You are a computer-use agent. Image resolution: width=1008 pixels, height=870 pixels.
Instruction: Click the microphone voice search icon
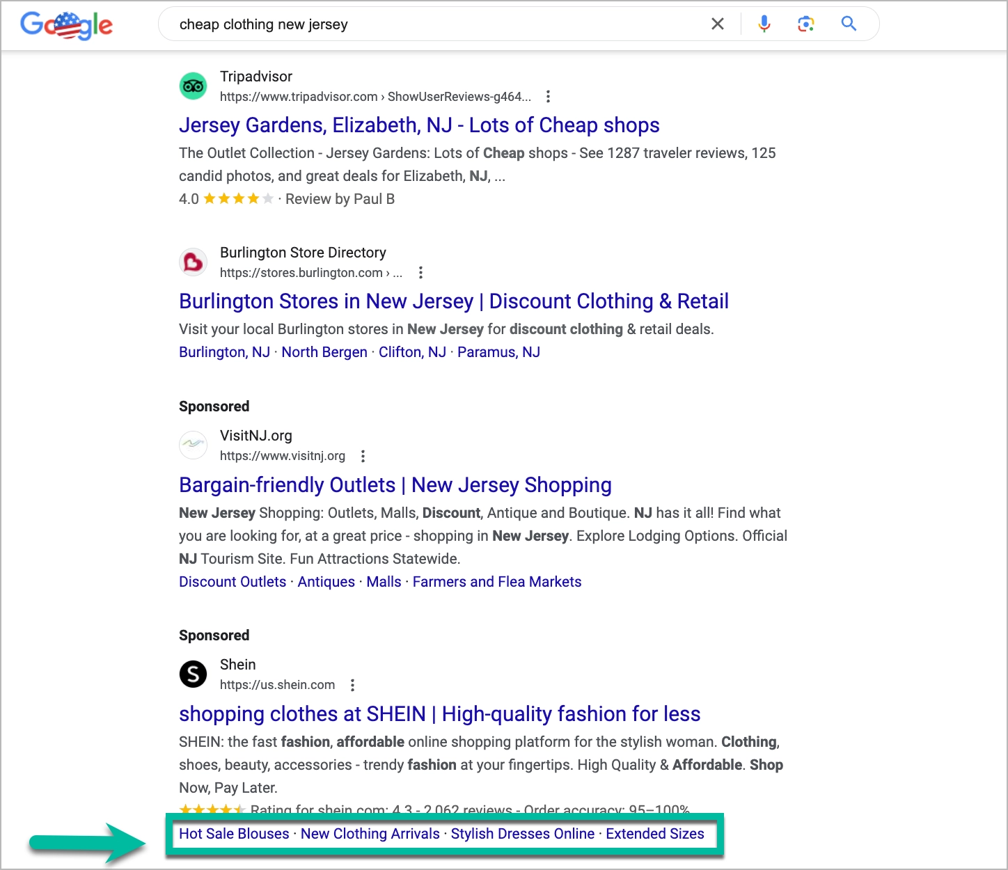[x=764, y=23]
